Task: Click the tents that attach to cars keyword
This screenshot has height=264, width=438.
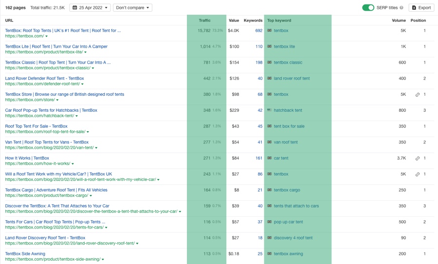Action: click(x=296, y=206)
